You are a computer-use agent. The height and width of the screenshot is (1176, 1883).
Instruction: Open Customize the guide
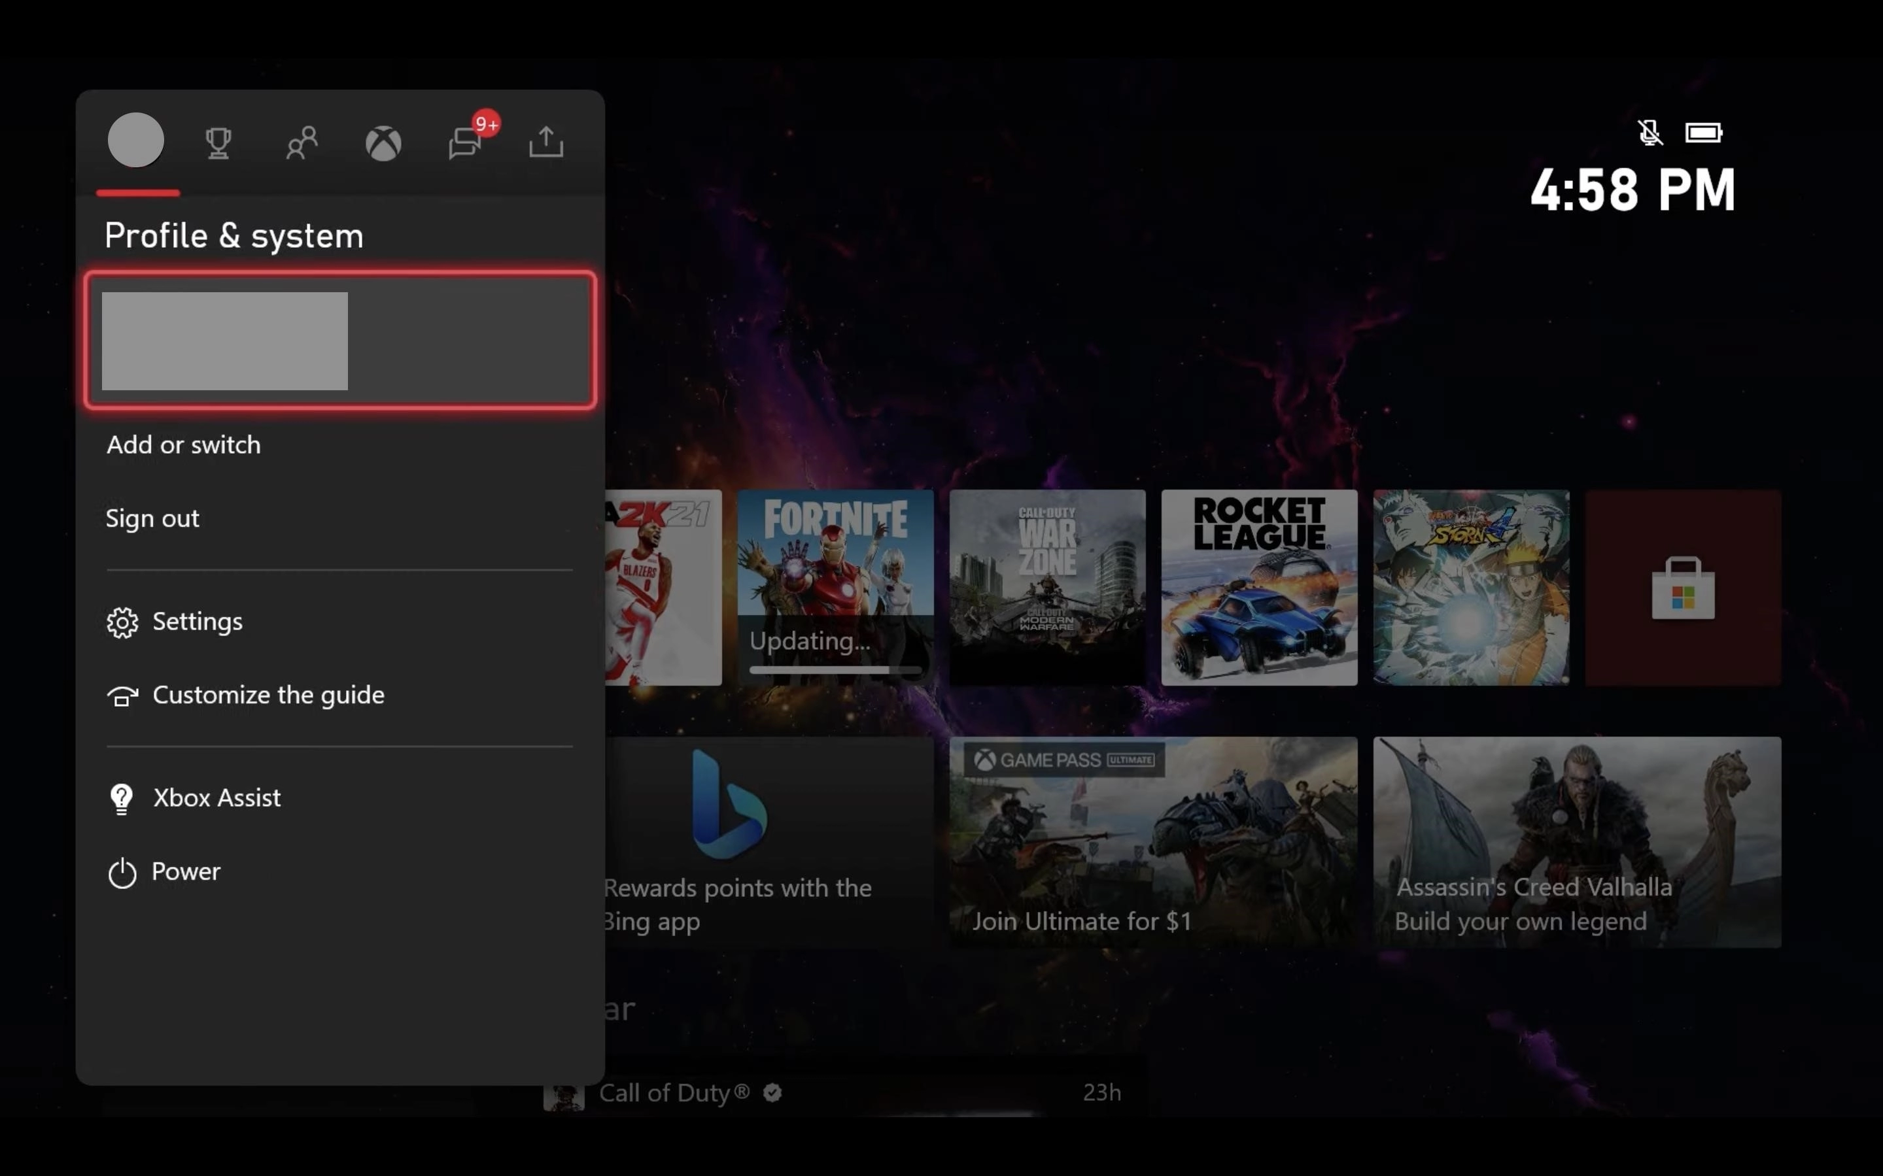coord(339,696)
